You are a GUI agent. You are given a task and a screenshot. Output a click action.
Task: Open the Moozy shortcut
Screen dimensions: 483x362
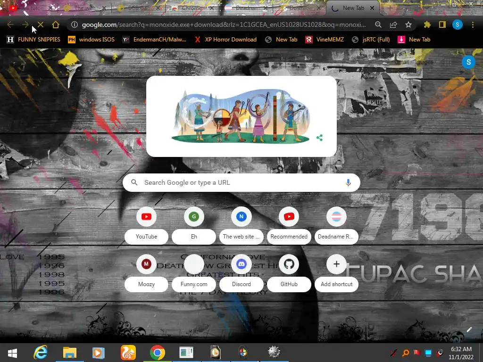(146, 273)
